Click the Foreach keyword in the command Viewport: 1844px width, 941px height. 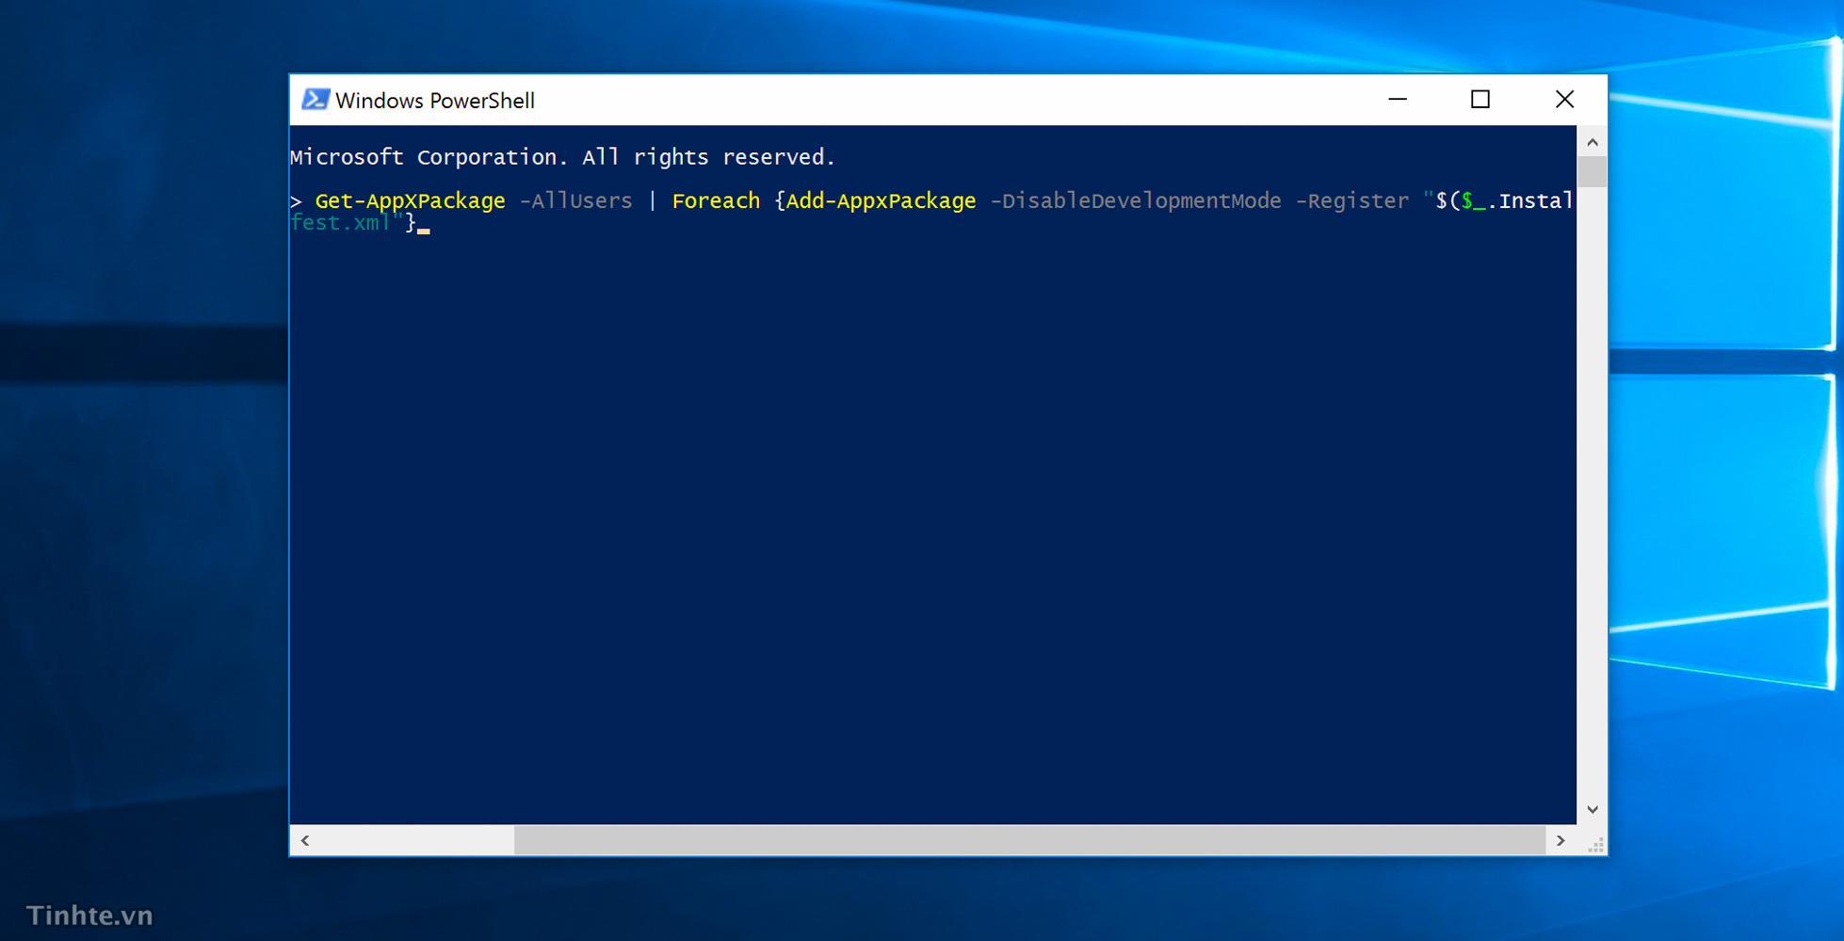(716, 200)
